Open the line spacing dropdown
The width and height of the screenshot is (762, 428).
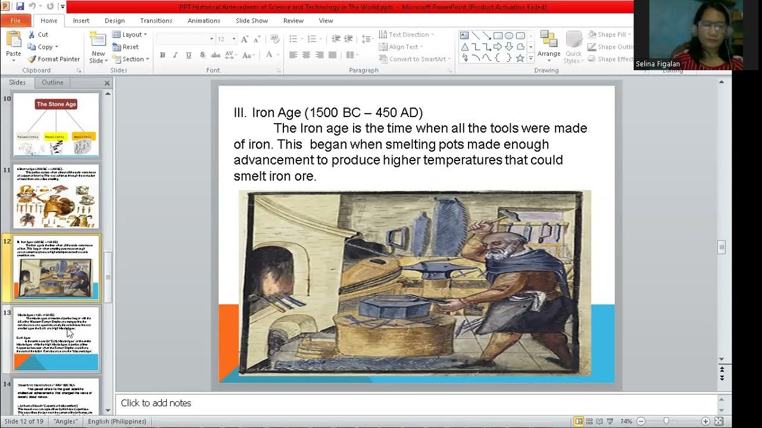[x=367, y=39]
